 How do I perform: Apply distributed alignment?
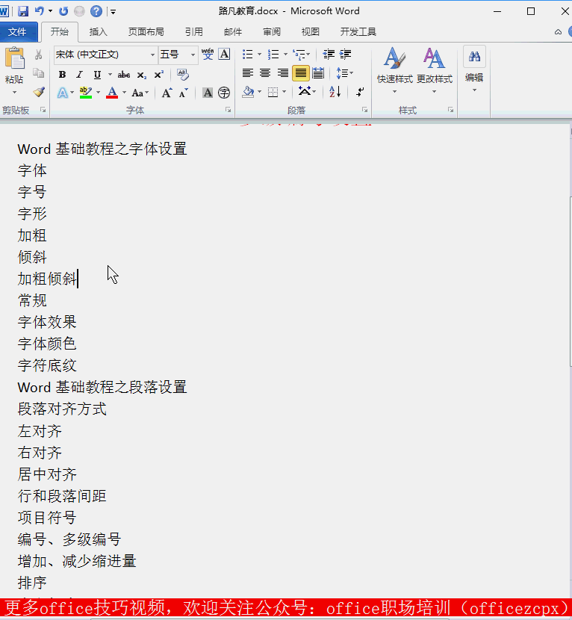(x=318, y=73)
